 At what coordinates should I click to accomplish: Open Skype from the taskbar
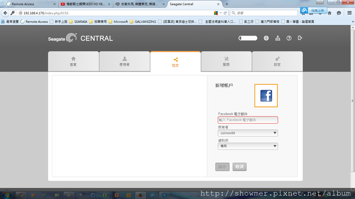tap(164, 195)
